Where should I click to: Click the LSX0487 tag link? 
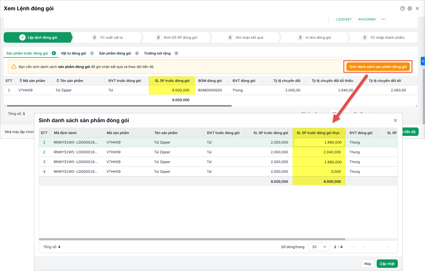(x=344, y=19)
